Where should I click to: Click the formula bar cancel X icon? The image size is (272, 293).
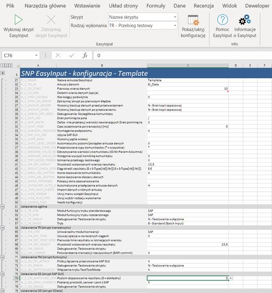58,55
